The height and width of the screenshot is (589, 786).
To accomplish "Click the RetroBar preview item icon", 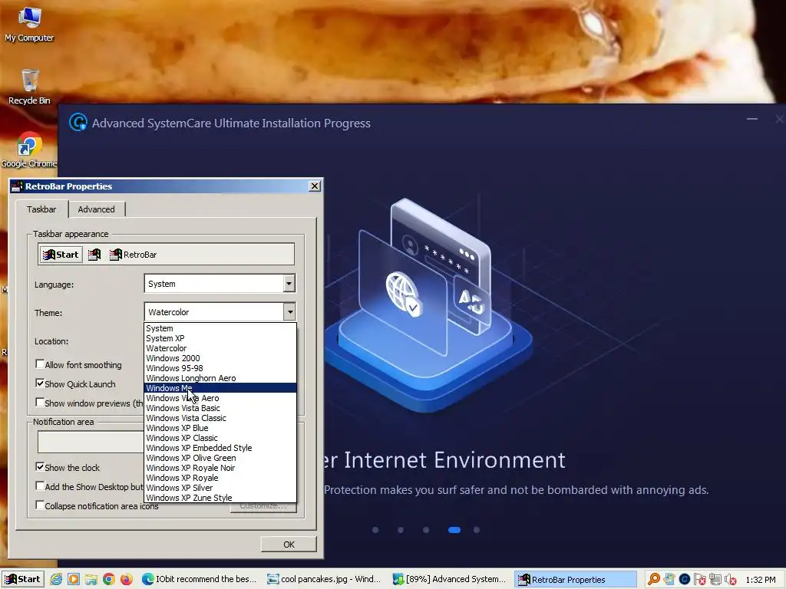I will coord(117,255).
